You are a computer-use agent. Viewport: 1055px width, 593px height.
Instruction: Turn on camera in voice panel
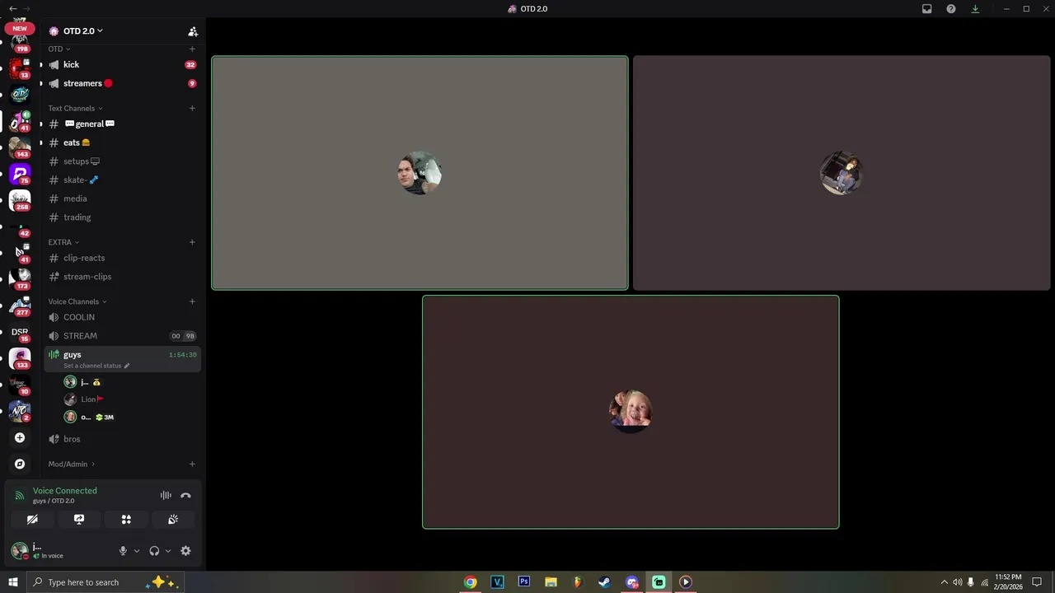tap(32, 520)
